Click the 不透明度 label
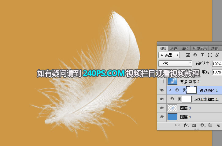222x146 pixels. click(x=202, y=64)
